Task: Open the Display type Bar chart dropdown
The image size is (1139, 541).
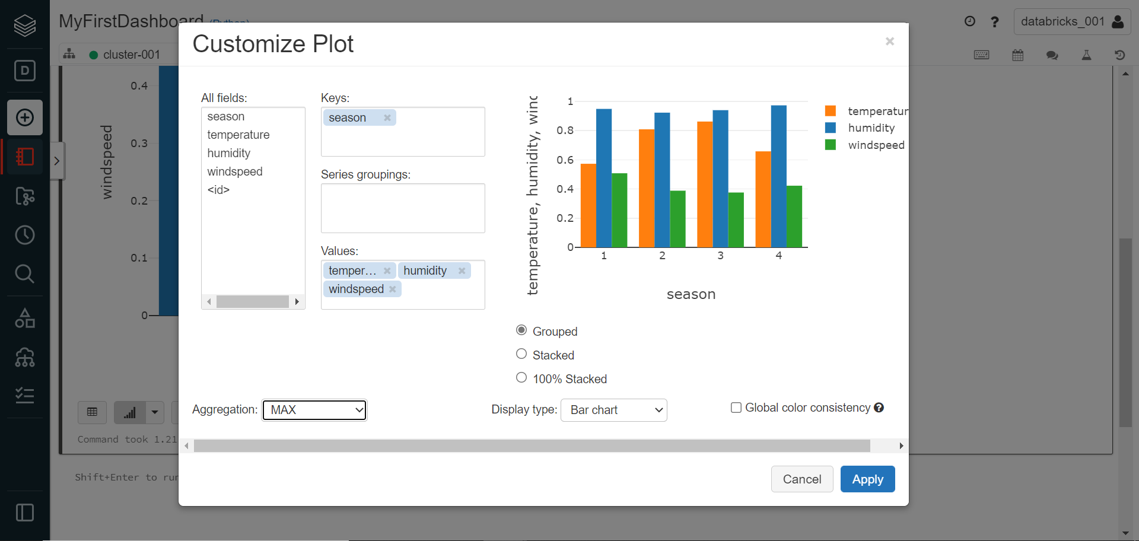Action: point(613,410)
